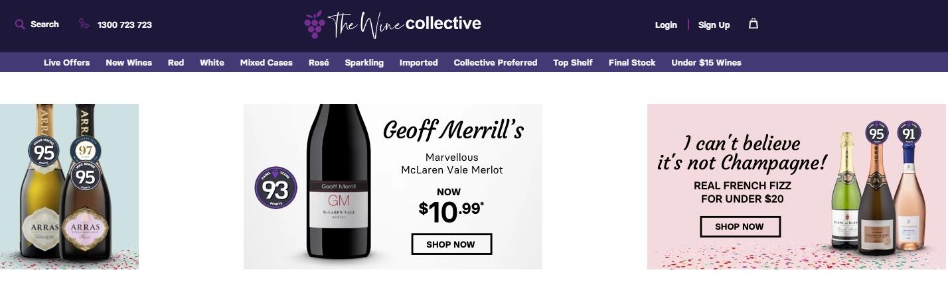948x284 pixels.
Task: Click the phone handset icon
Action: 84,24
